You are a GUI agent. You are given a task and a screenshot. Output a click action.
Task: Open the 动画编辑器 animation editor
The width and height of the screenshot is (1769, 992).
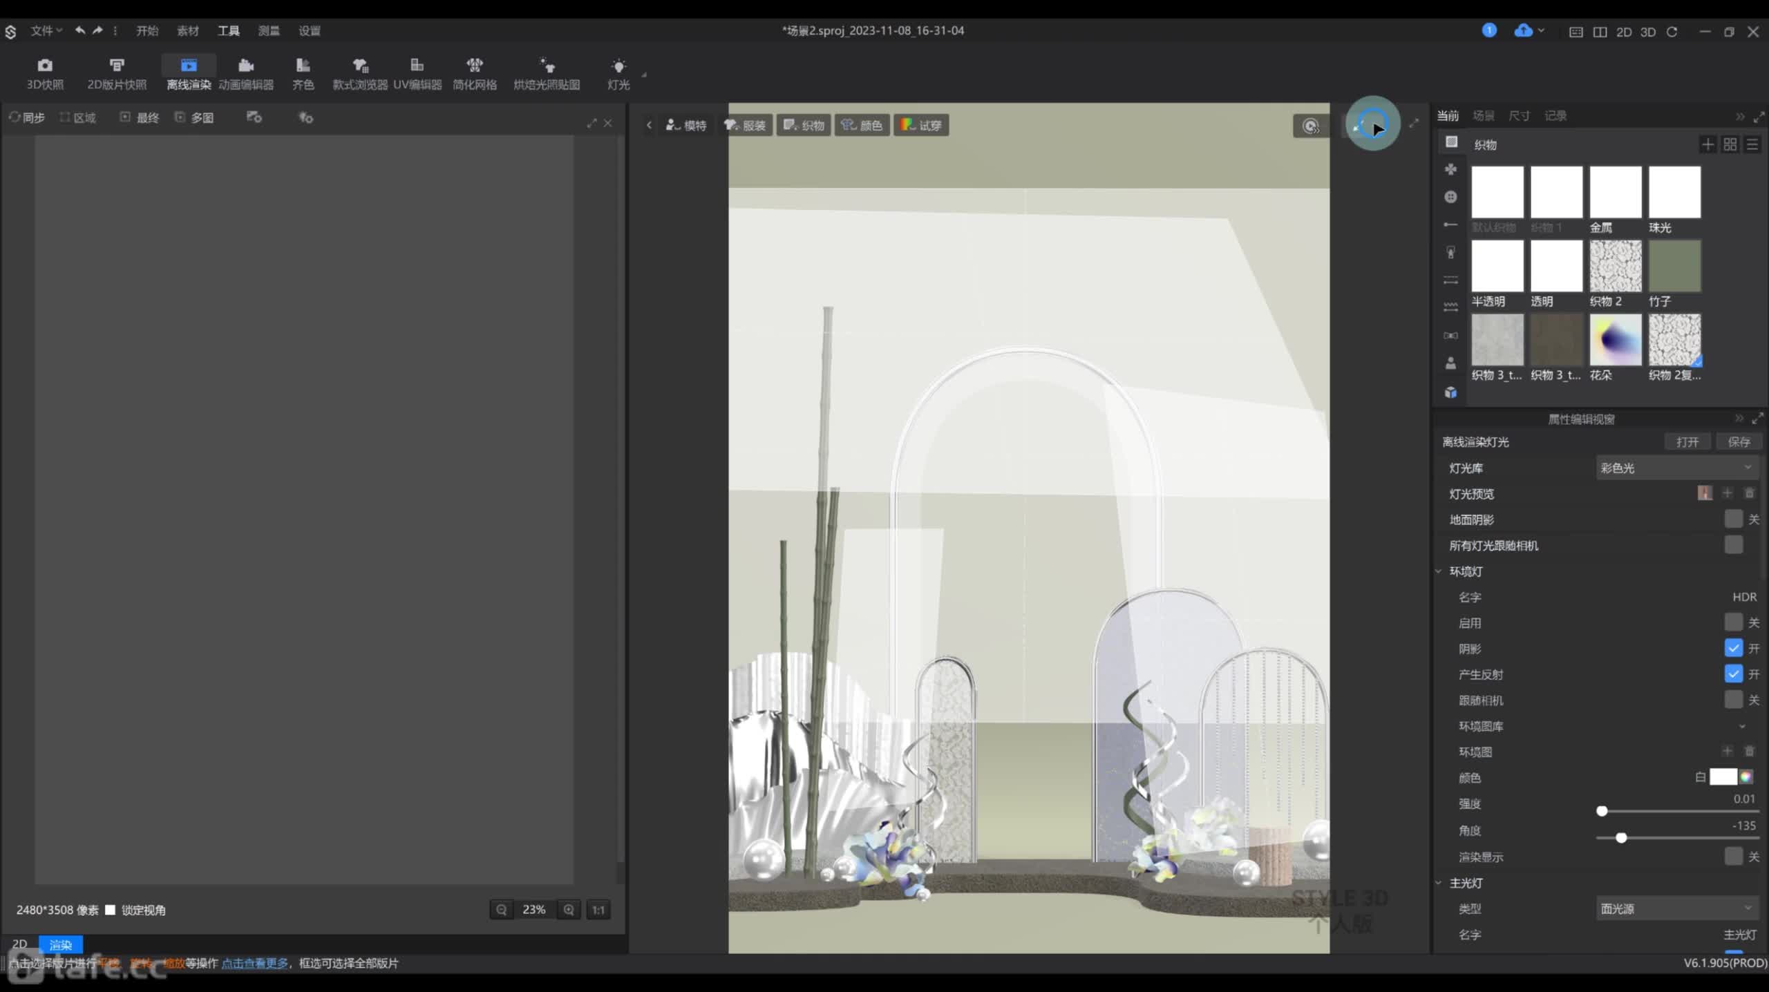[246, 74]
